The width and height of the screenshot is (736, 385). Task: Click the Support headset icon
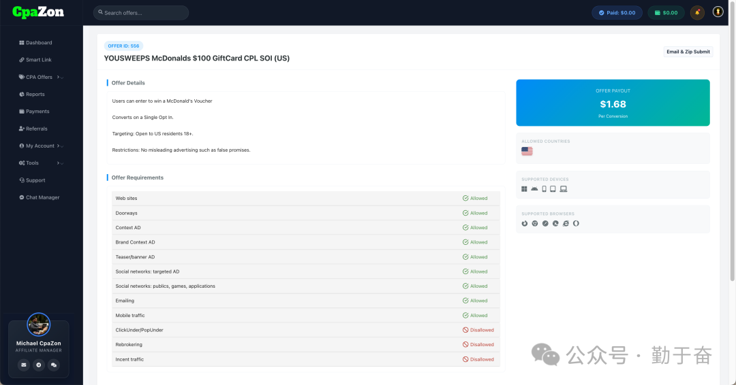[22, 180]
